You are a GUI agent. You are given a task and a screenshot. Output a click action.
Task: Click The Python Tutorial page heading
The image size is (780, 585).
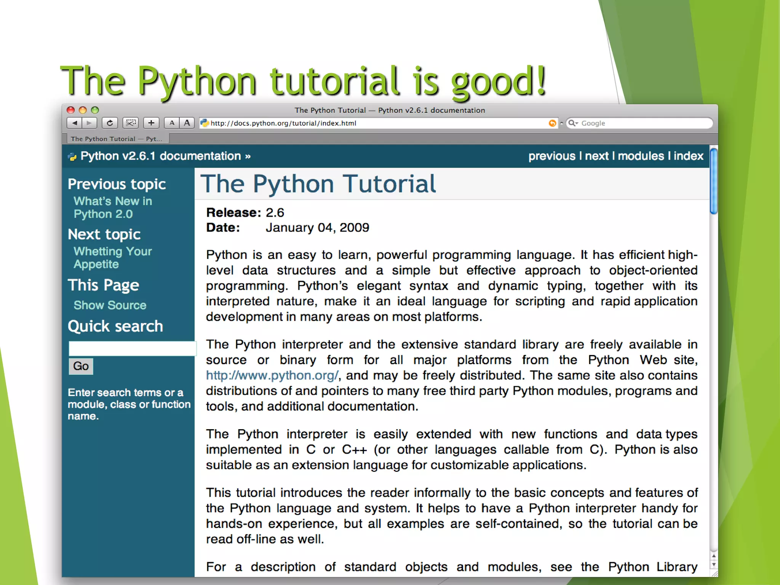[x=318, y=184]
